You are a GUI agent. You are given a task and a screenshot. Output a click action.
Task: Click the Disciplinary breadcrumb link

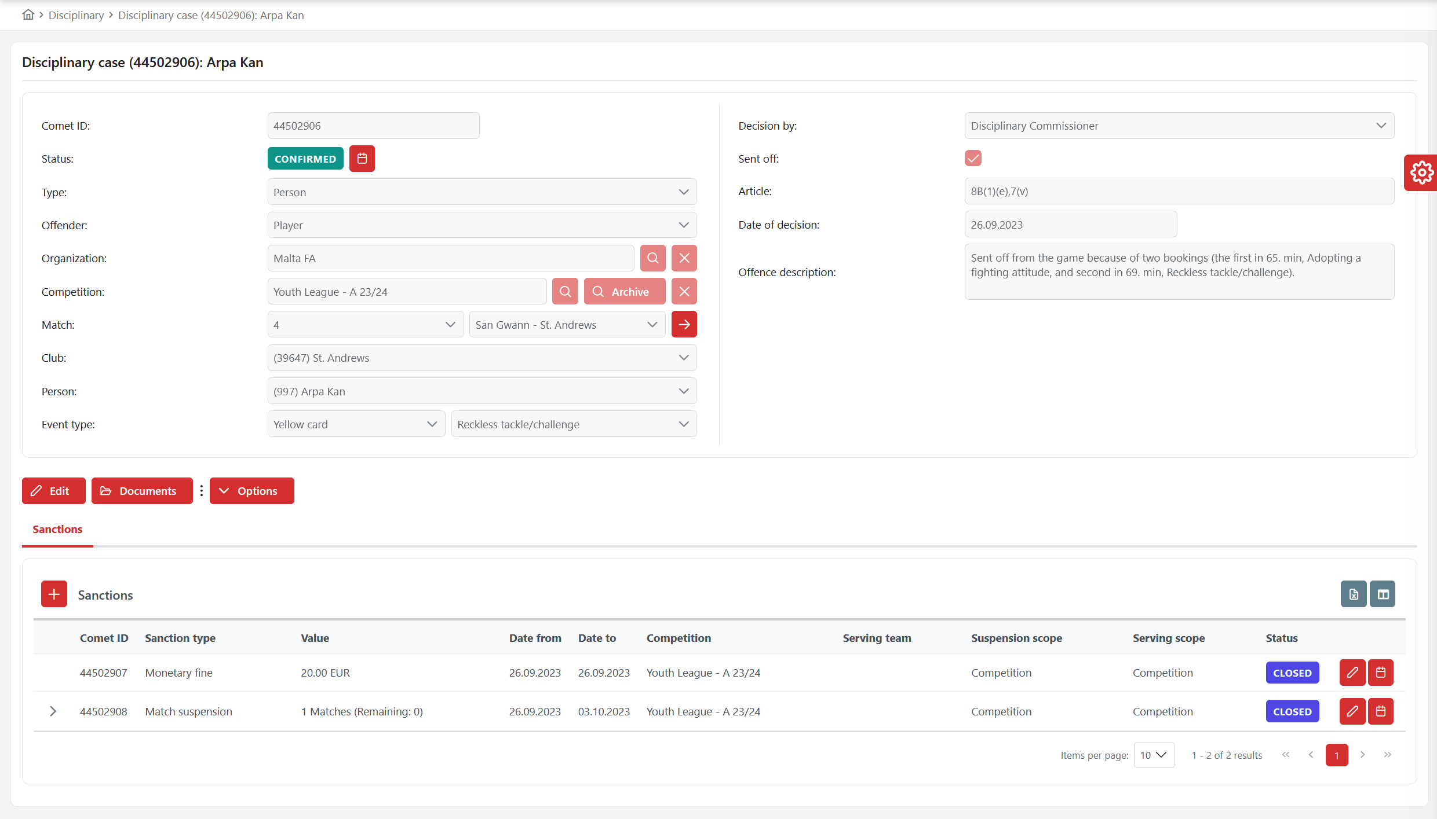coord(76,15)
